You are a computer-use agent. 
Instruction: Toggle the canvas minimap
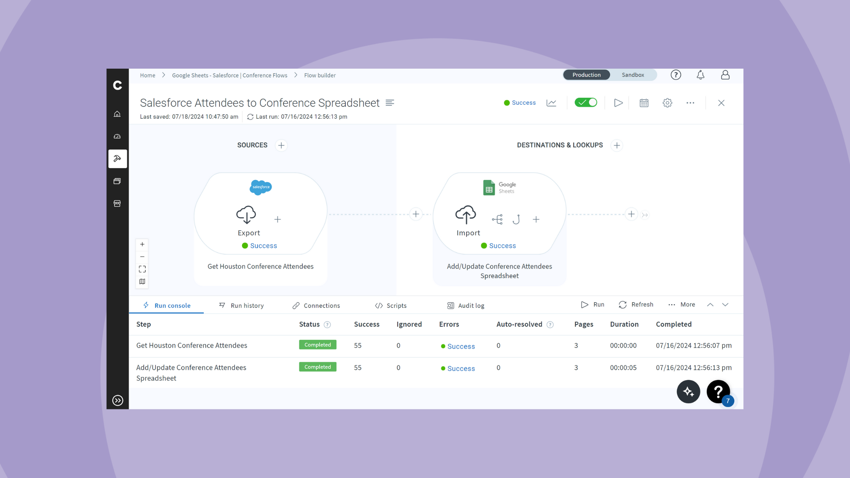click(142, 281)
